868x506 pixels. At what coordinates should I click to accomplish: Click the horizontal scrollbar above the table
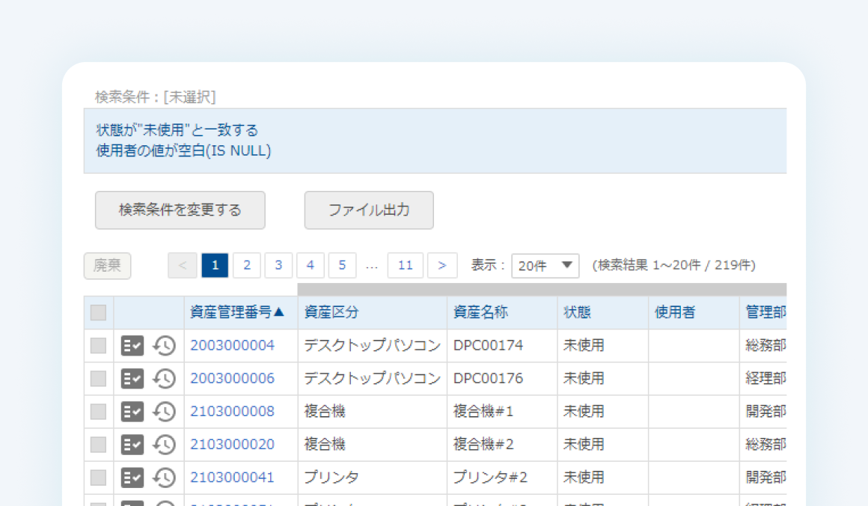[x=542, y=289]
